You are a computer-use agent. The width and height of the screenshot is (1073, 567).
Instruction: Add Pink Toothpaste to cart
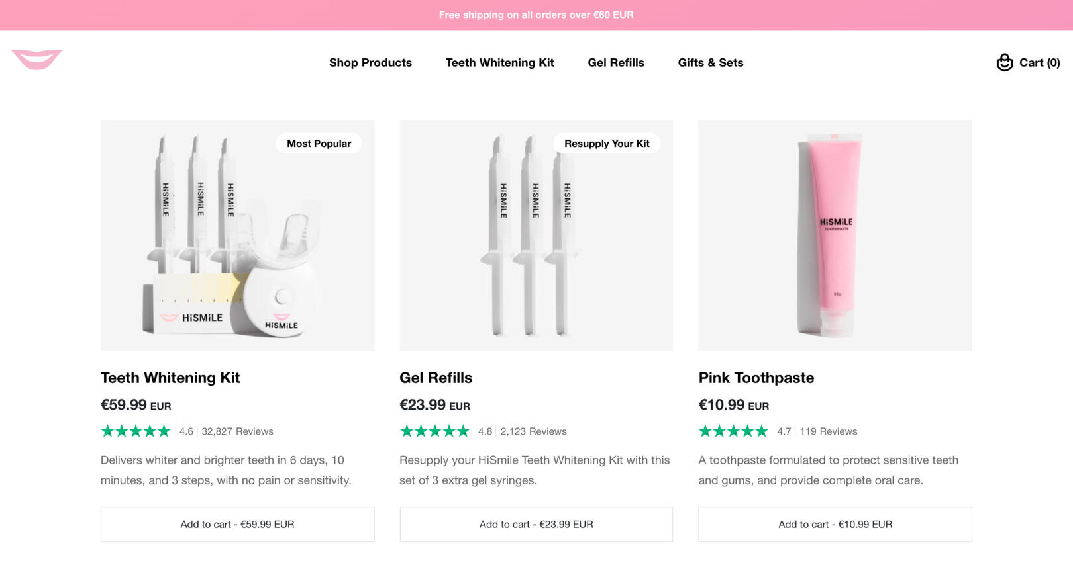coord(835,524)
